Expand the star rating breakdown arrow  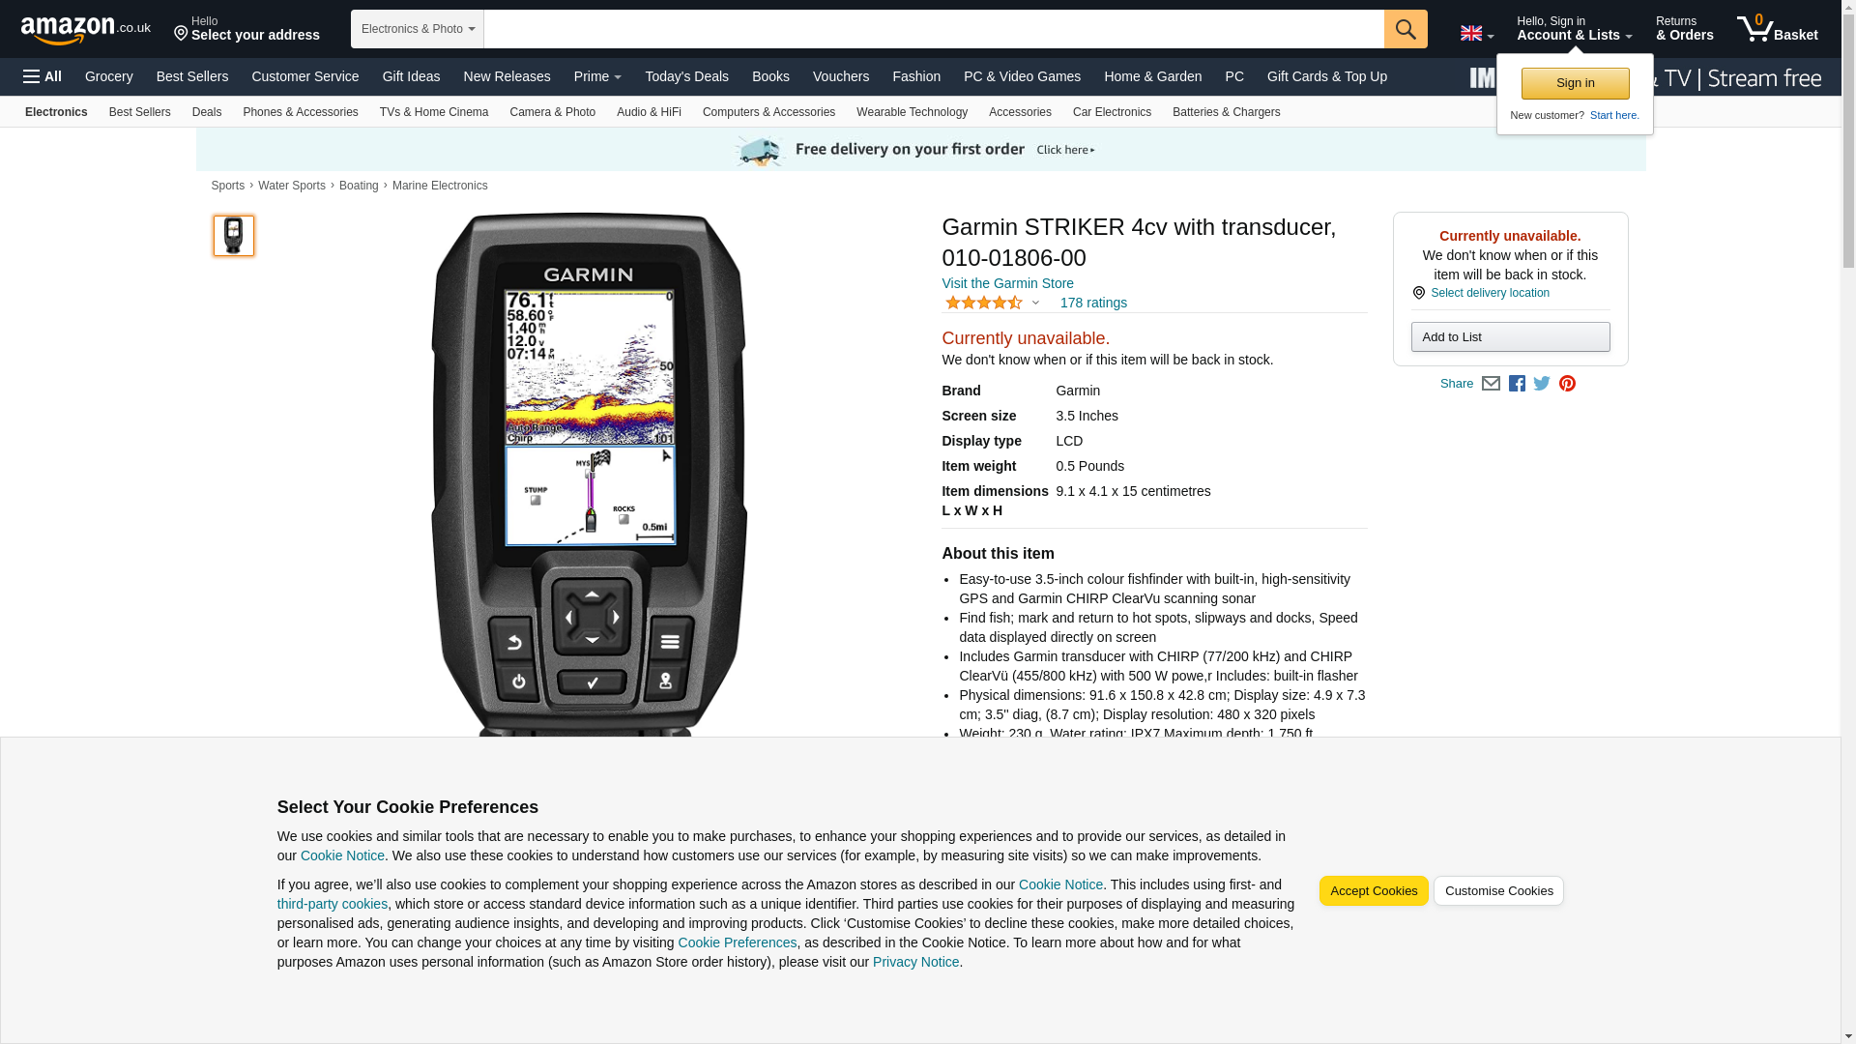pos(1035,304)
